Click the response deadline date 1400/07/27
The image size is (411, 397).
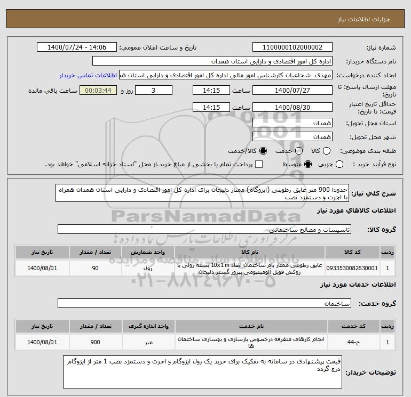[293, 90]
